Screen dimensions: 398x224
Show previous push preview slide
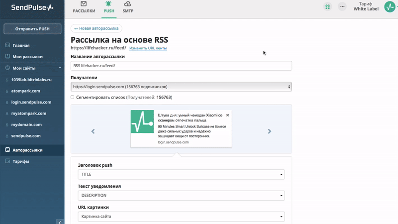pos(93,131)
